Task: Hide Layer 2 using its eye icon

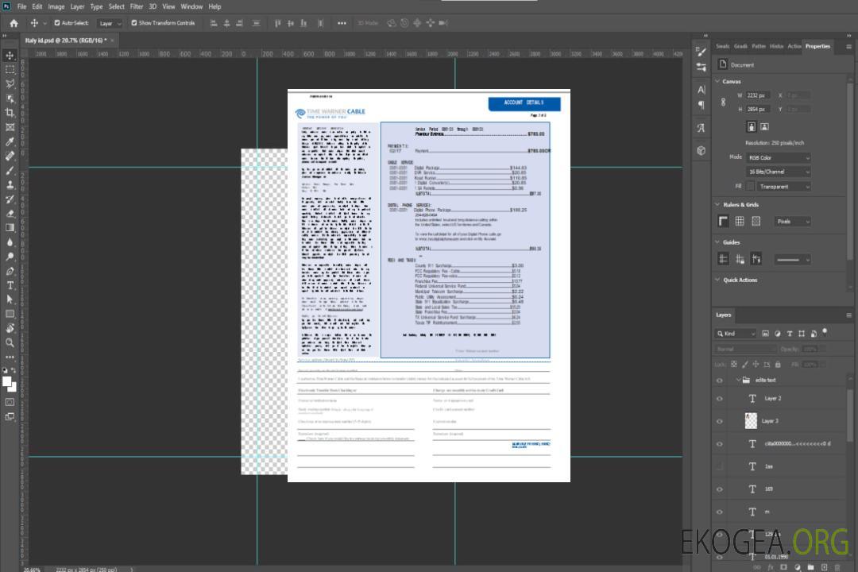Action: [x=720, y=399]
